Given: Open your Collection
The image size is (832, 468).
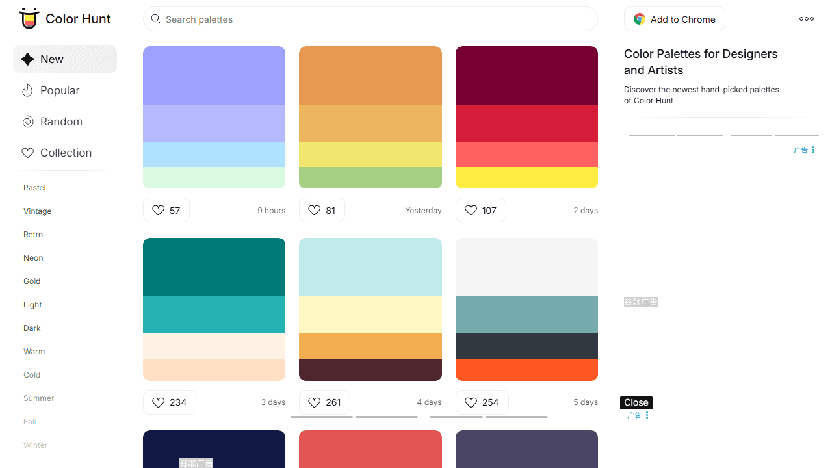Looking at the screenshot, I should tap(65, 153).
